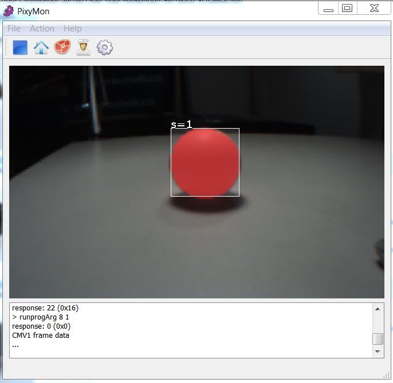393x383 pixels.
Task: Click the 'CMV1 frame data' console line
Action: (41, 336)
